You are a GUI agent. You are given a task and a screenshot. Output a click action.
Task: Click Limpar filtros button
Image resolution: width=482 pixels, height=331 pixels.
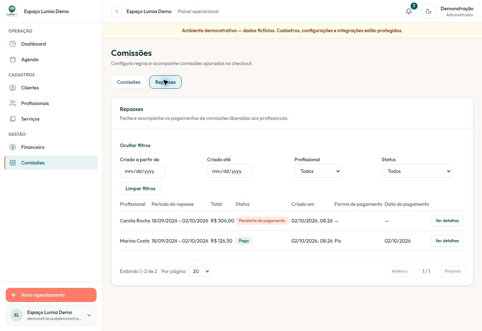140,188
